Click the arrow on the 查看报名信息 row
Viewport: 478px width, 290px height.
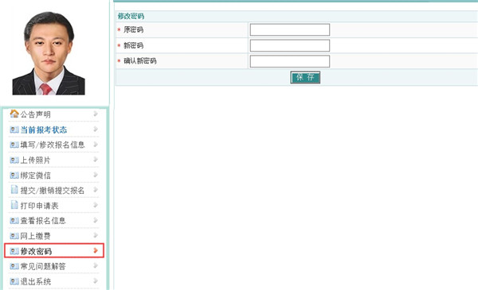[x=96, y=220]
